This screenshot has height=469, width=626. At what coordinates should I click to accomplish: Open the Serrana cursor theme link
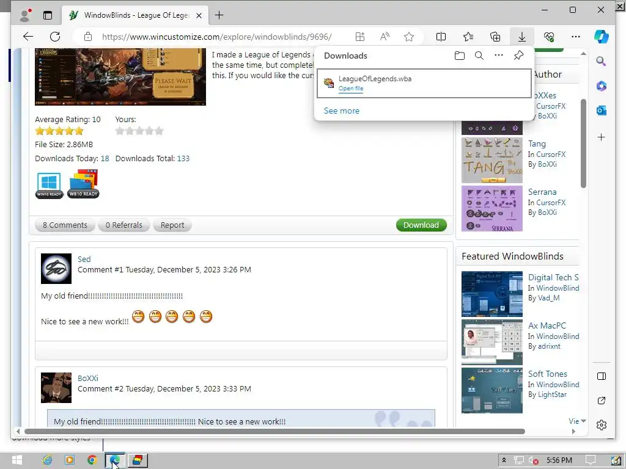coord(542,192)
